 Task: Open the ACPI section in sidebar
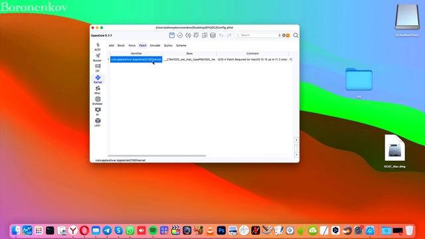(98, 46)
